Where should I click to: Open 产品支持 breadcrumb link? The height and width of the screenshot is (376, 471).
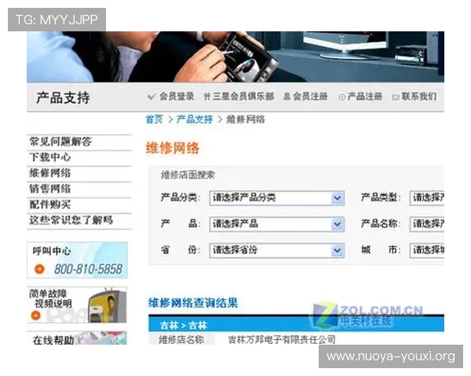[x=195, y=119]
